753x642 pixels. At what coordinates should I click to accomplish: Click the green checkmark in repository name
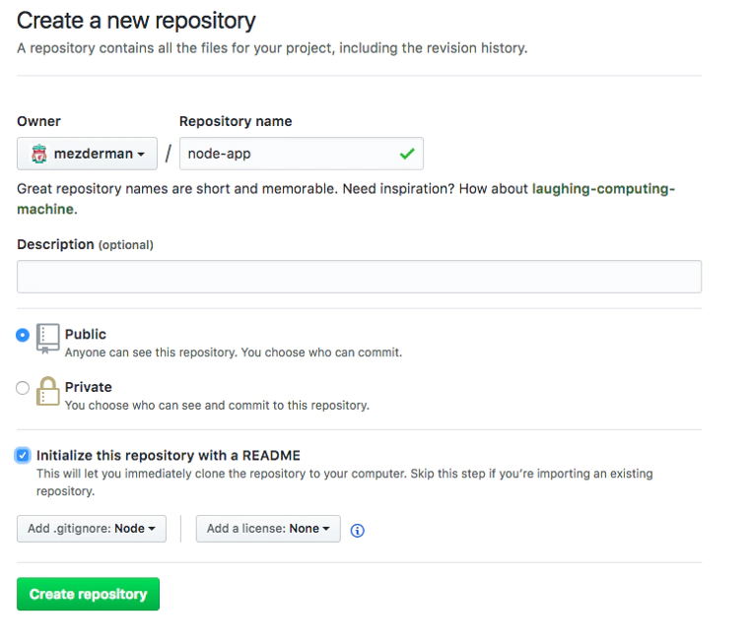point(407,154)
